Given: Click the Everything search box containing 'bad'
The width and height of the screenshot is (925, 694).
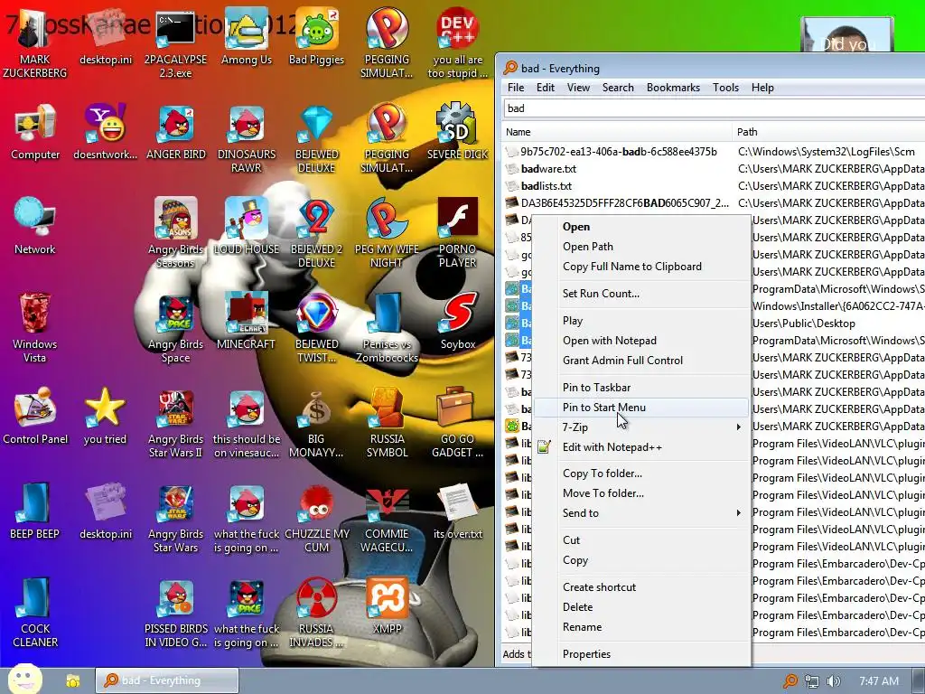Looking at the screenshot, I should coord(714,108).
